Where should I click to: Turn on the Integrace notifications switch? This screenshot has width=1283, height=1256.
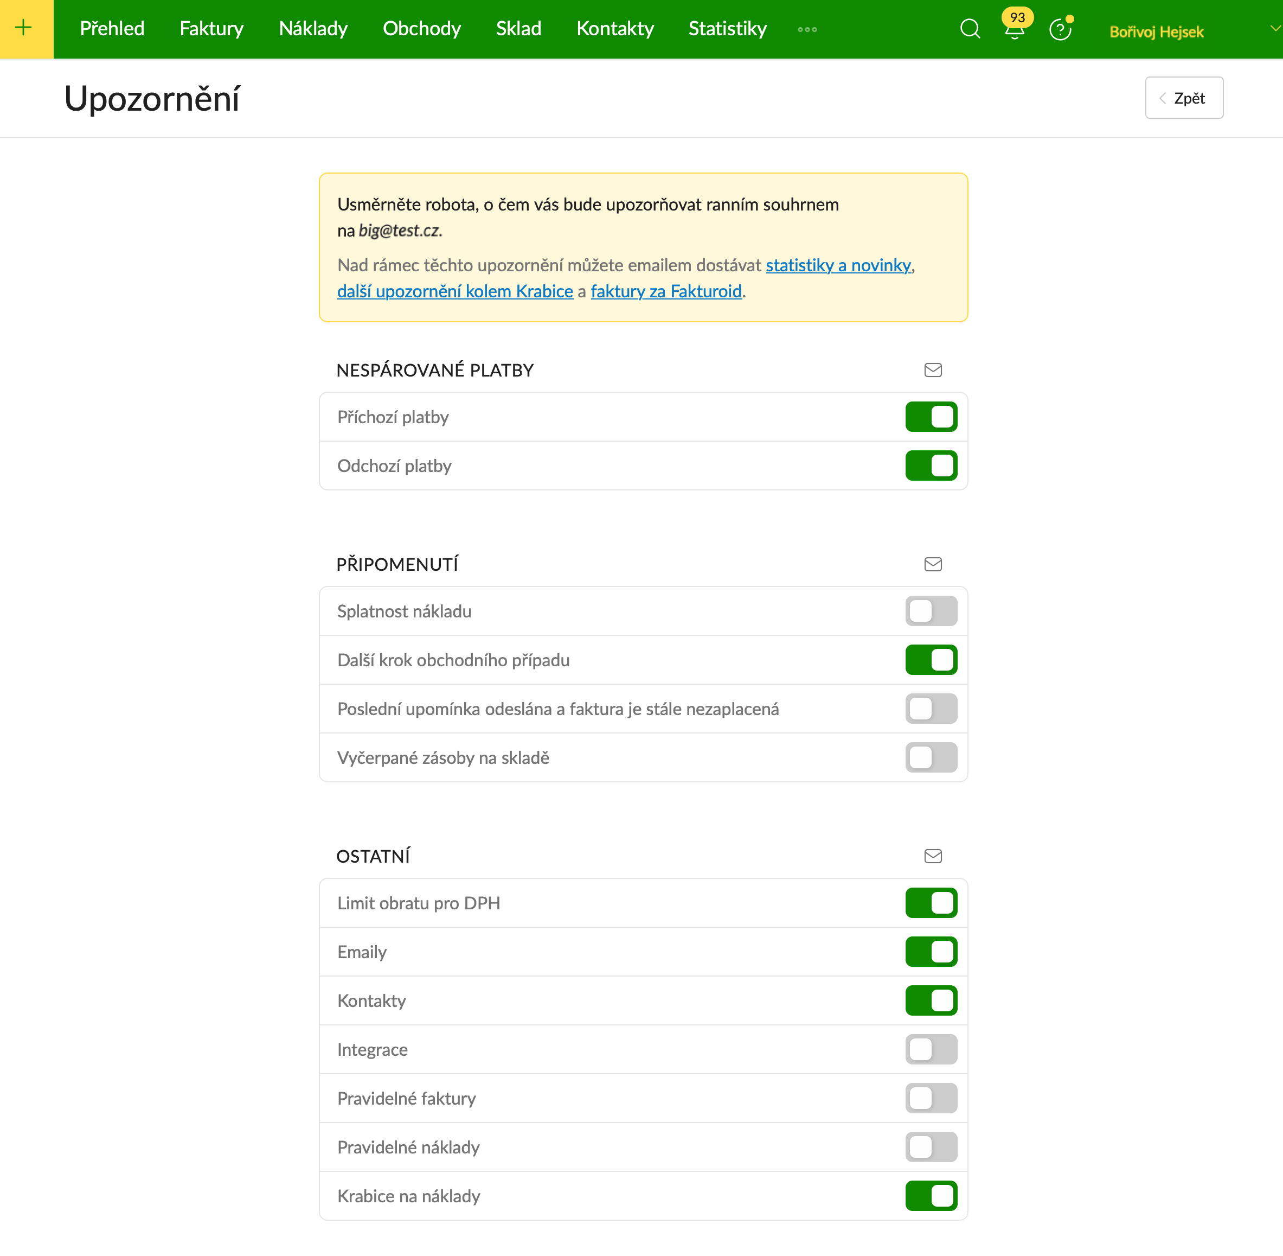[931, 1049]
